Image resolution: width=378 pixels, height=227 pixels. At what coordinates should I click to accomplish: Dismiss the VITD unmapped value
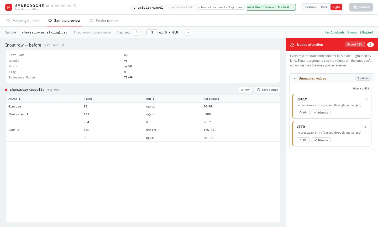(x=321, y=140)
